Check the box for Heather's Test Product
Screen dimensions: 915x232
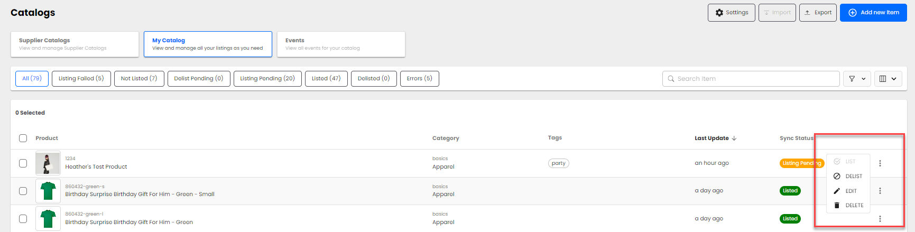(x=23, y=163)
